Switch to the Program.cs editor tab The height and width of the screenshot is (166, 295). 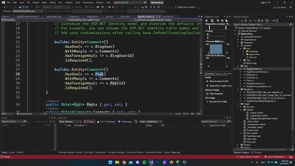coord(74,17)
